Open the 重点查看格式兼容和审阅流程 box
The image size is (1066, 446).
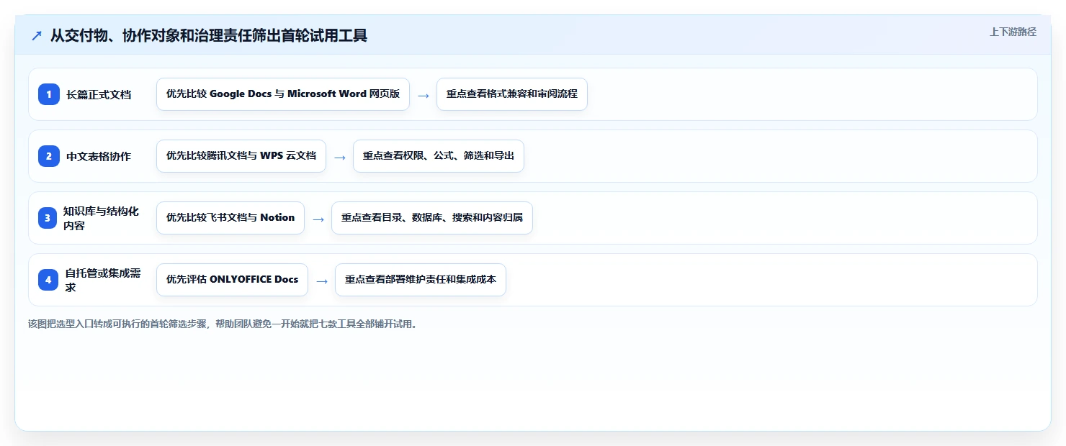click(512, 94)
